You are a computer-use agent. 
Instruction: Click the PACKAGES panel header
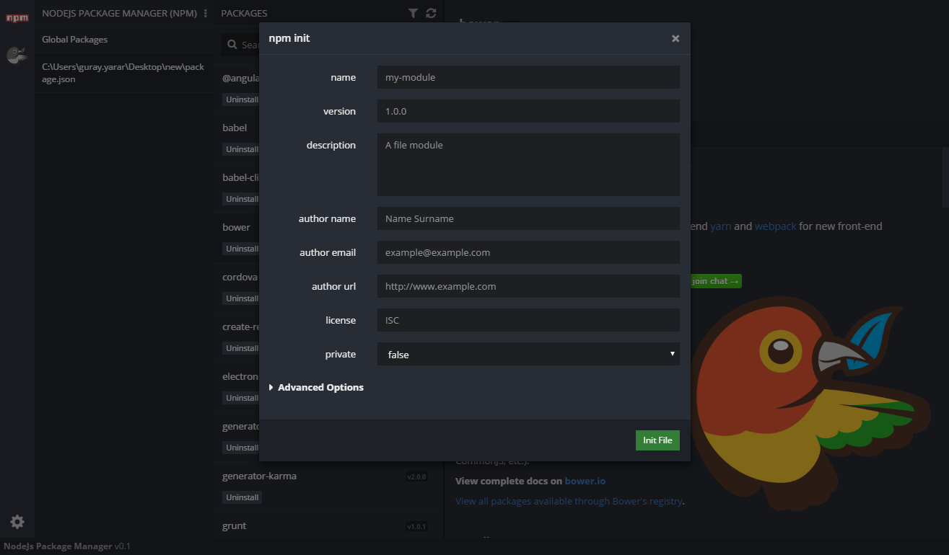[x=244, y=13]
